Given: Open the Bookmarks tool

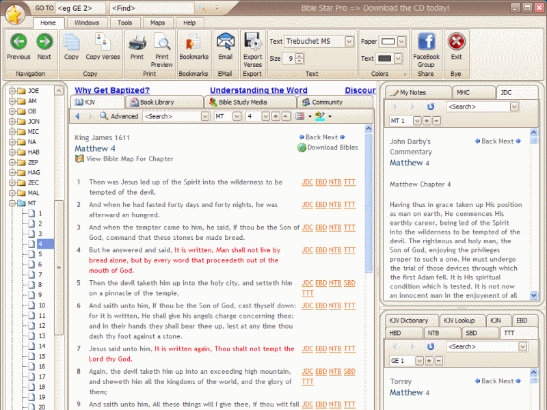Looking at the screenshot, I should pyautogui.click(x=194, y=43).
